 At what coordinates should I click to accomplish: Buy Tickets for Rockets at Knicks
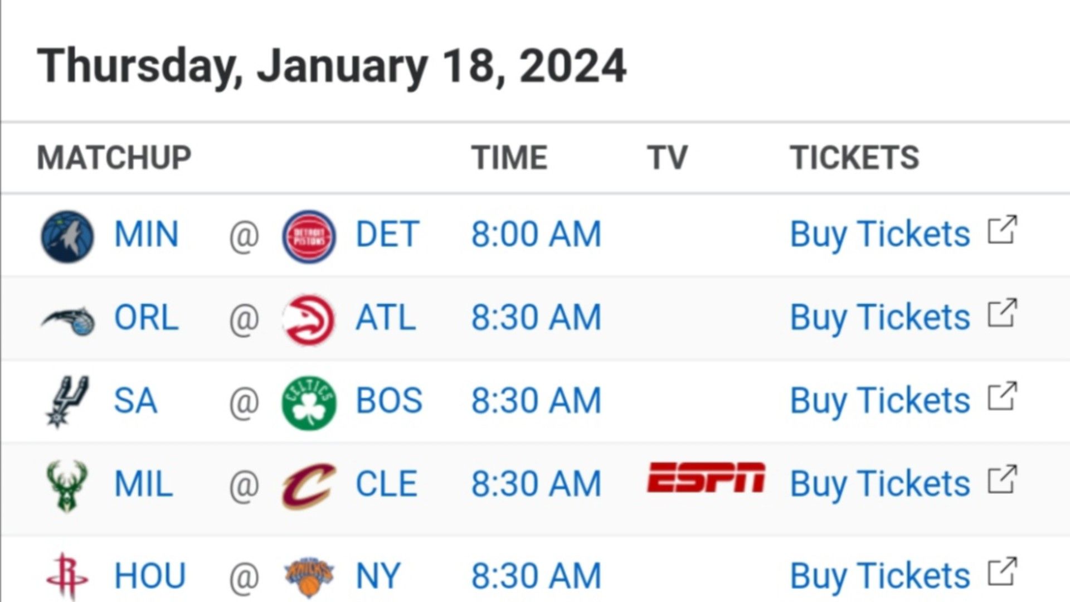(x=880, y=576)
